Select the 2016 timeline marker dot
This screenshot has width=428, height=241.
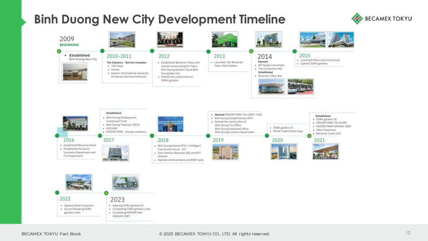click(x=57, y=136)
